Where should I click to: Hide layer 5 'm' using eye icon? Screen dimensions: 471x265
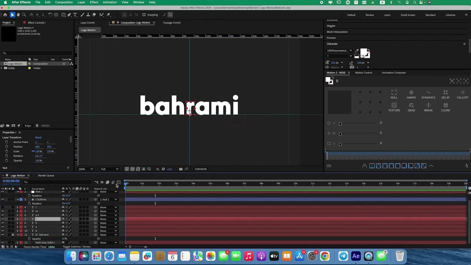click(x=3, y=211)
